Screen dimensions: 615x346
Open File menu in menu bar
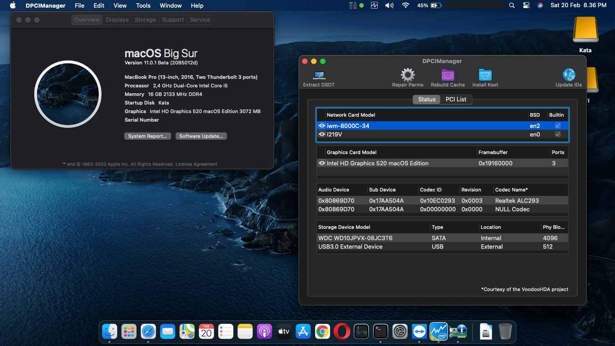coord(79,5)
